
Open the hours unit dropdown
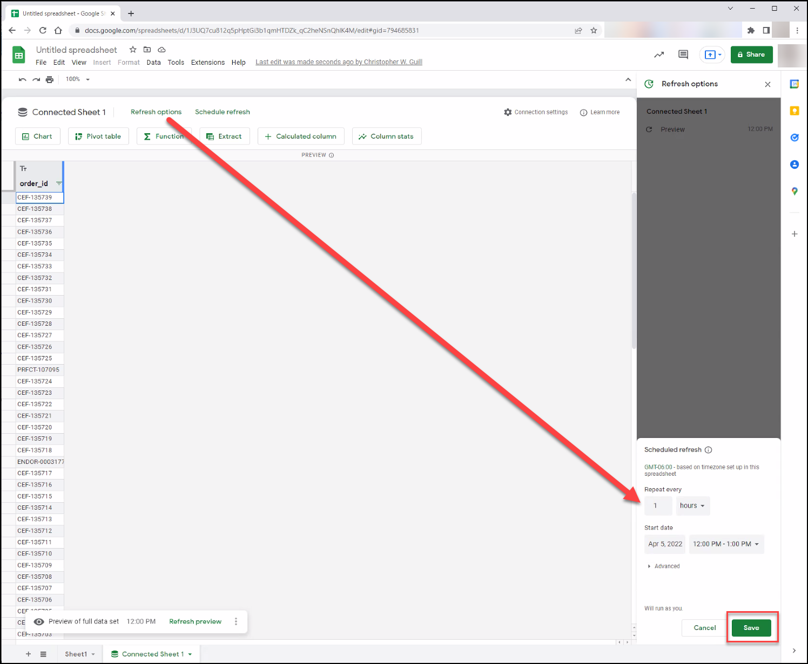coord(693,506)
